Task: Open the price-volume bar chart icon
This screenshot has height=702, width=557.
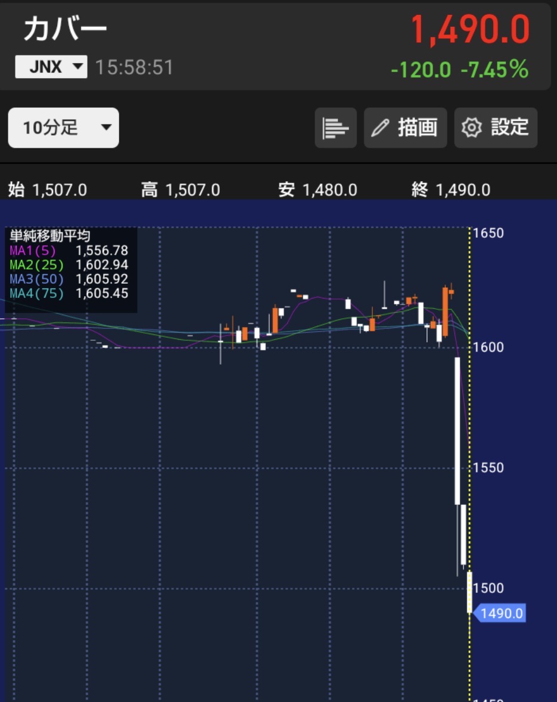Action: 335,128
